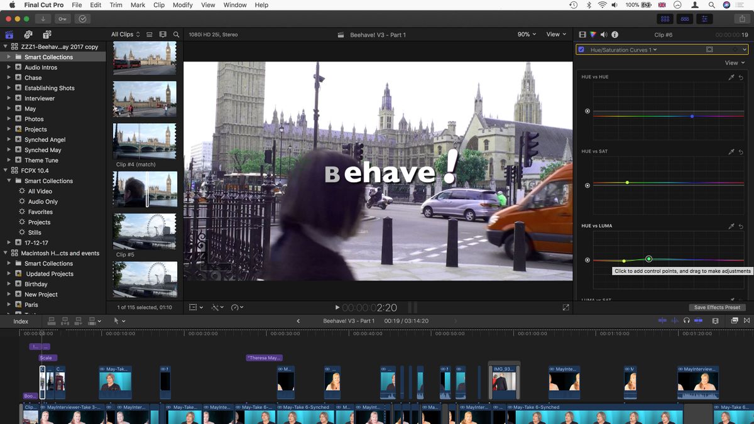The height and width of the screenshot is (424, 754).
Task: Open the View dropdown in the viewer
Action: 555,35
